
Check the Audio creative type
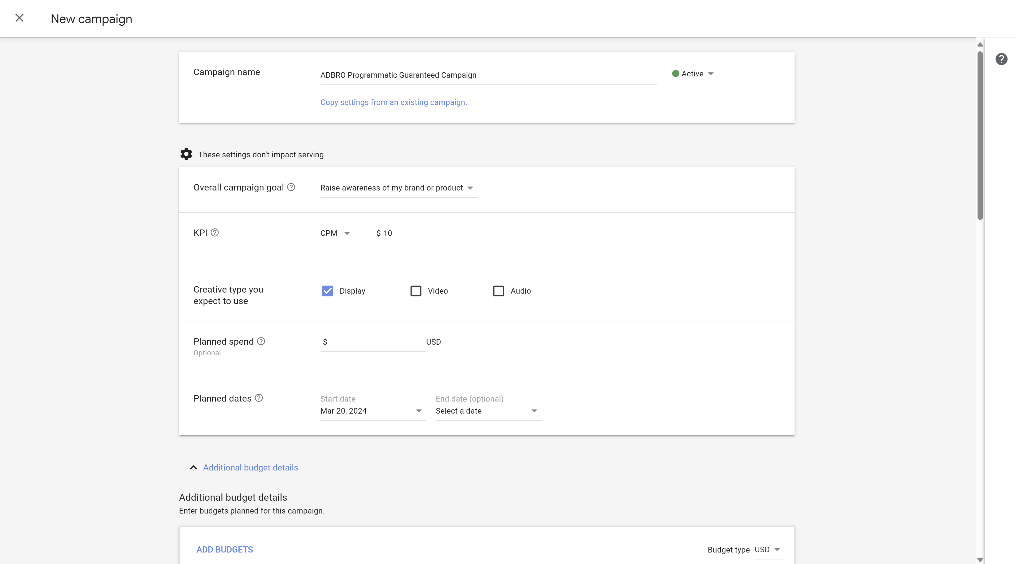[x=498, y=291]
